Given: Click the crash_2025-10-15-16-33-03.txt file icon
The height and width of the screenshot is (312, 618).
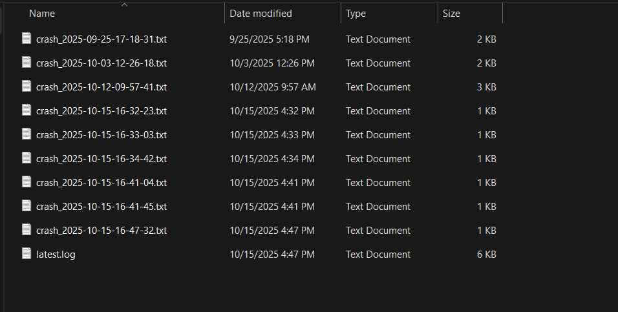Looking at the screenshot, I should [27, 134].
